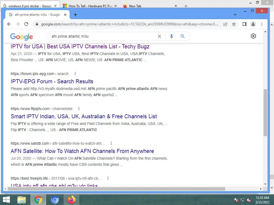Open Firefox from the taskbar

[71, 200]
